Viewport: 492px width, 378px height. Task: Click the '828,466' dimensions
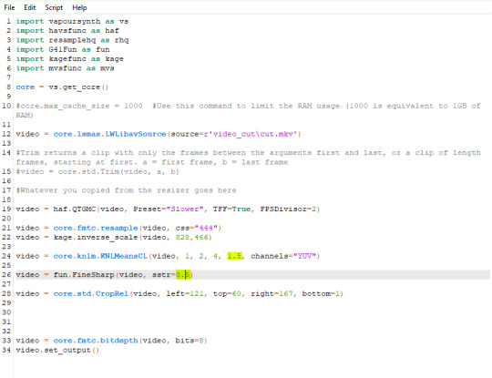coord(191,238)
